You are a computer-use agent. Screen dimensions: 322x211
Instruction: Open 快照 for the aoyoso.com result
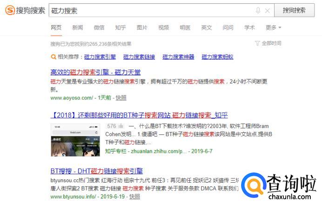[x=121, y=98]
